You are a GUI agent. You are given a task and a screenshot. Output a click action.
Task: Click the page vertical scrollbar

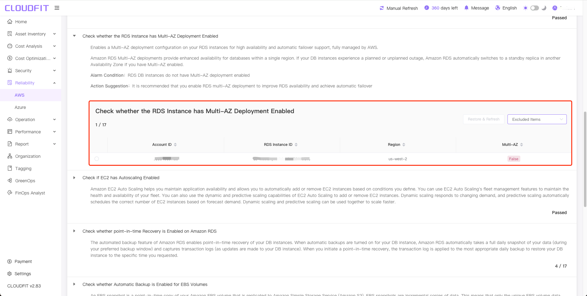[x=585, y=159]
